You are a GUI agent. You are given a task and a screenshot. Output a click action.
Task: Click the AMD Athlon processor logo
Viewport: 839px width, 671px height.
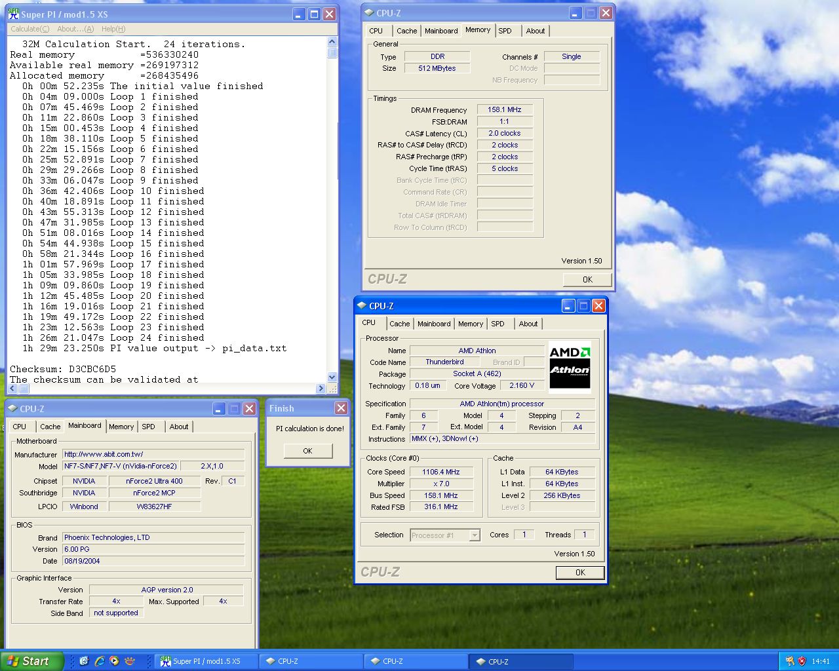pyautogui.click(x=570, y=366)
